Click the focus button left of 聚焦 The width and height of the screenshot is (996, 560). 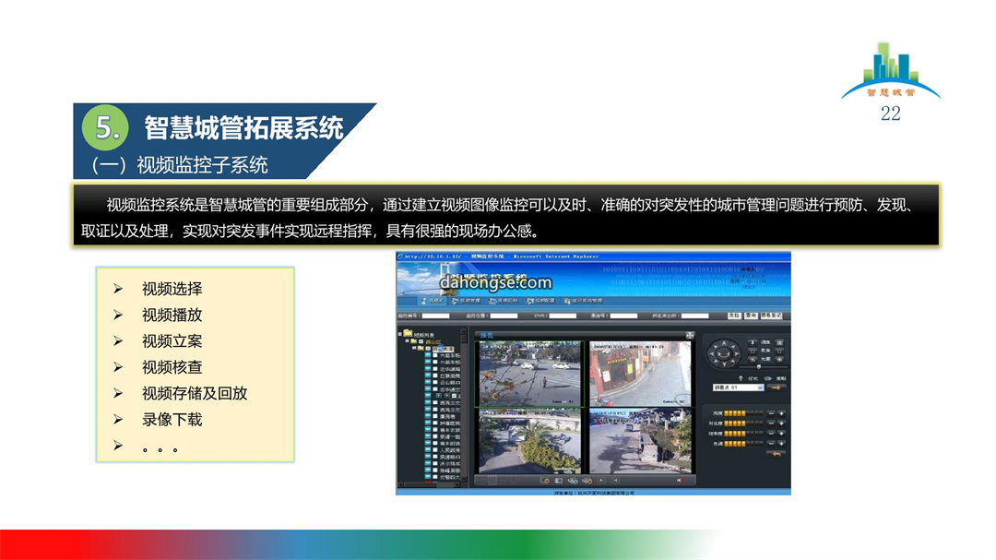pos(753,351)
